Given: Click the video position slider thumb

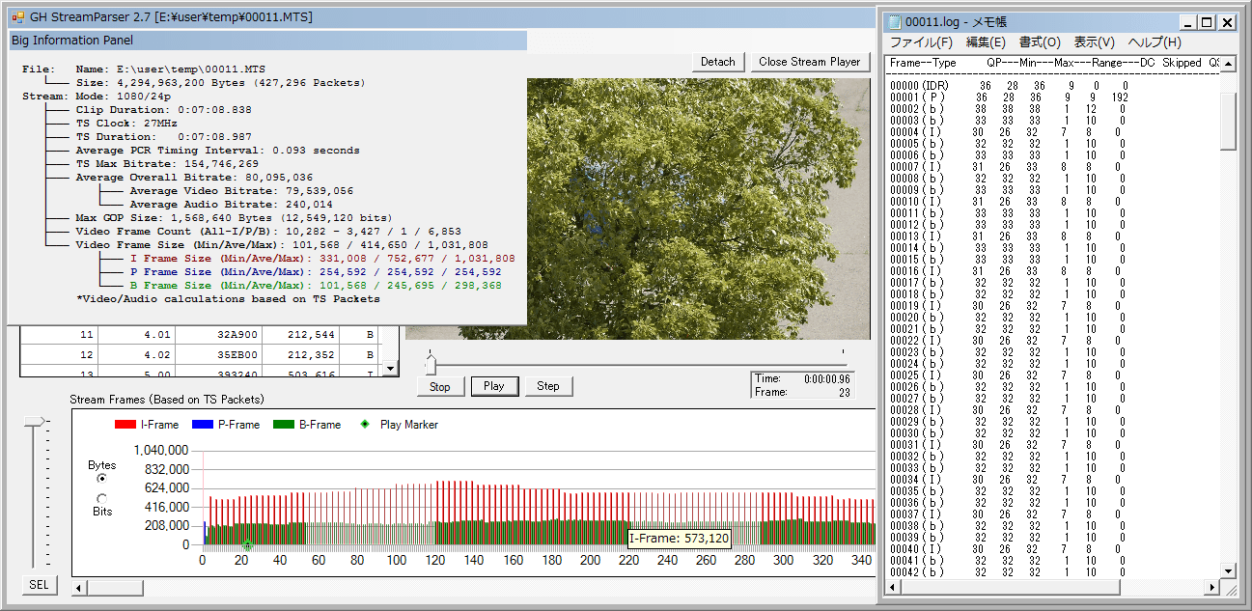Looking at the screenshot, I should [x=431, y=364].
